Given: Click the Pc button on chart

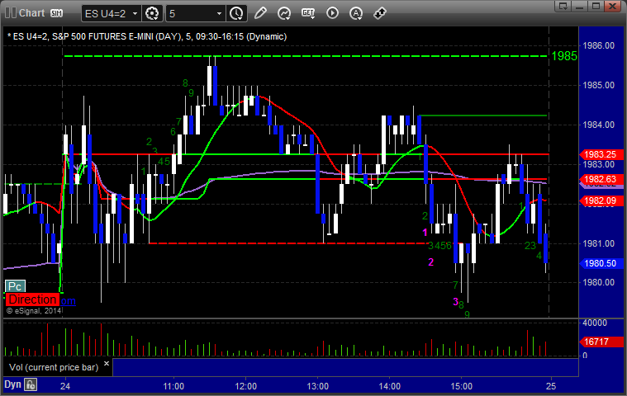Looking at the screenshot, I should [x=15, y=286].
